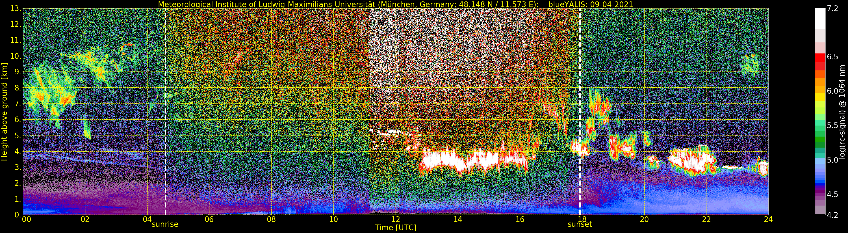
Task: Click height axis tick label '6.'
Action: coord(18,120)
